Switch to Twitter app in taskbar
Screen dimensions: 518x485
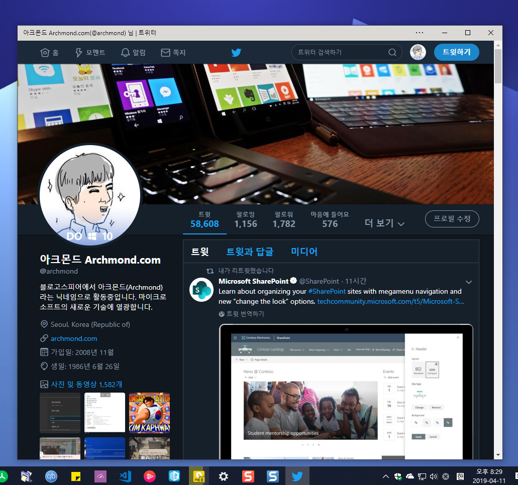click(297, 476)
